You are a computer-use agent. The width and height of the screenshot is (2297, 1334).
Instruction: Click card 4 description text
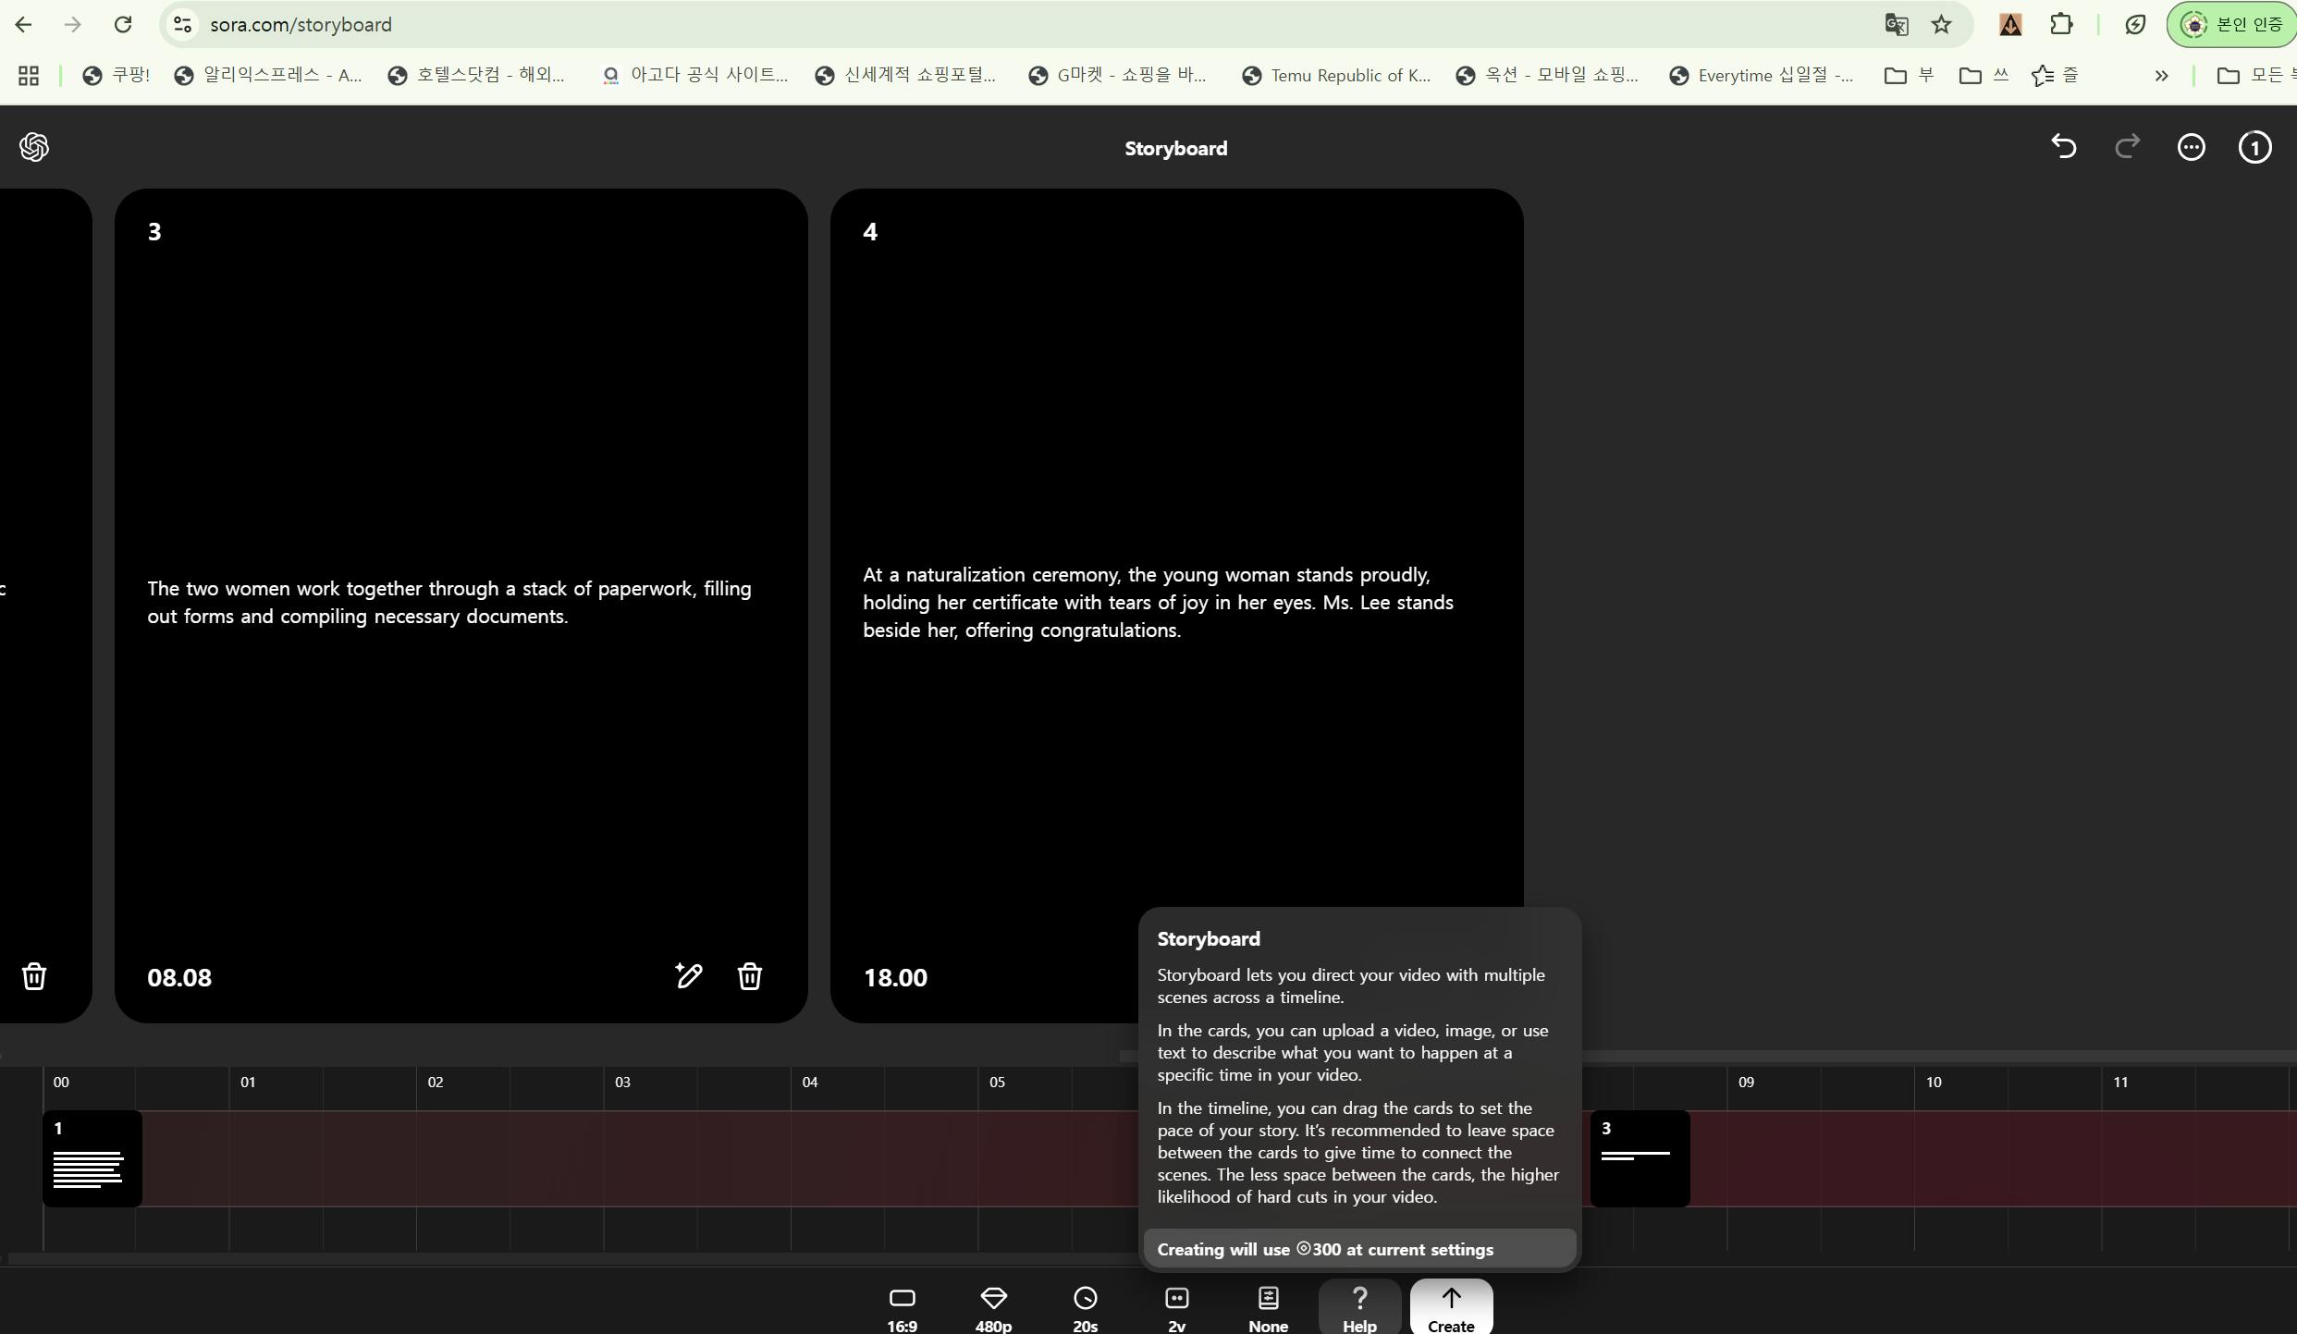click(1158, 603)
